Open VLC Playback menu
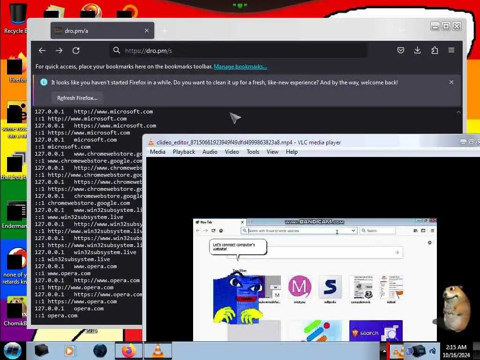 (x=184, y=152)
